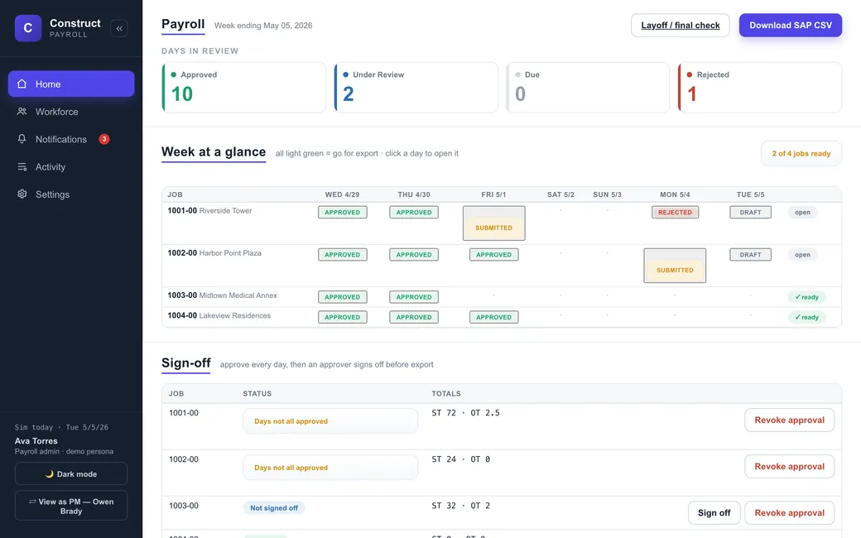The height and width of the screenshot is (538, 861).
Task: Open the Due days card
Action: point(588,87)
